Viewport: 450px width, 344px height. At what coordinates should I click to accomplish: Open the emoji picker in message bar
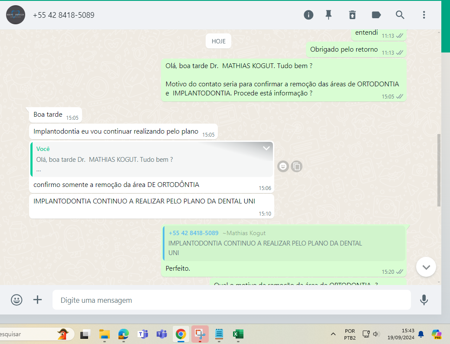point(16,300)
